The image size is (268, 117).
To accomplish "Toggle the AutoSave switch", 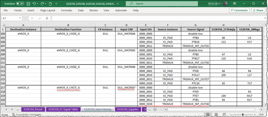I will tap(20, 3).
